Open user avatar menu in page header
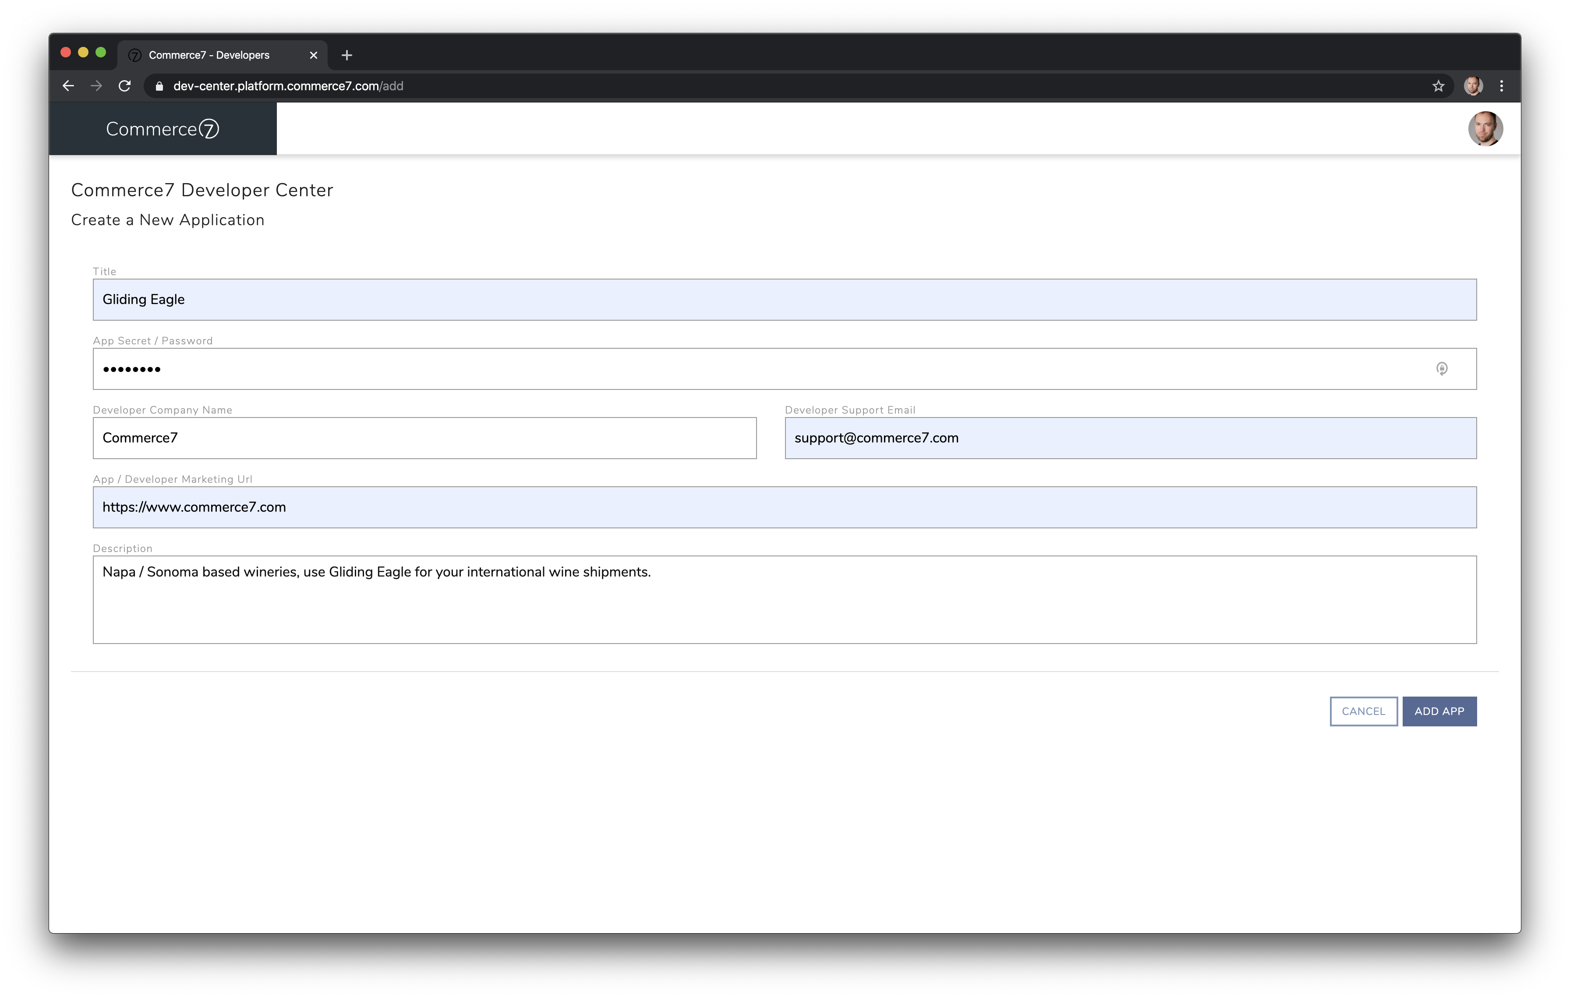The image size is (1570, 998). (x=1485, y=129)
